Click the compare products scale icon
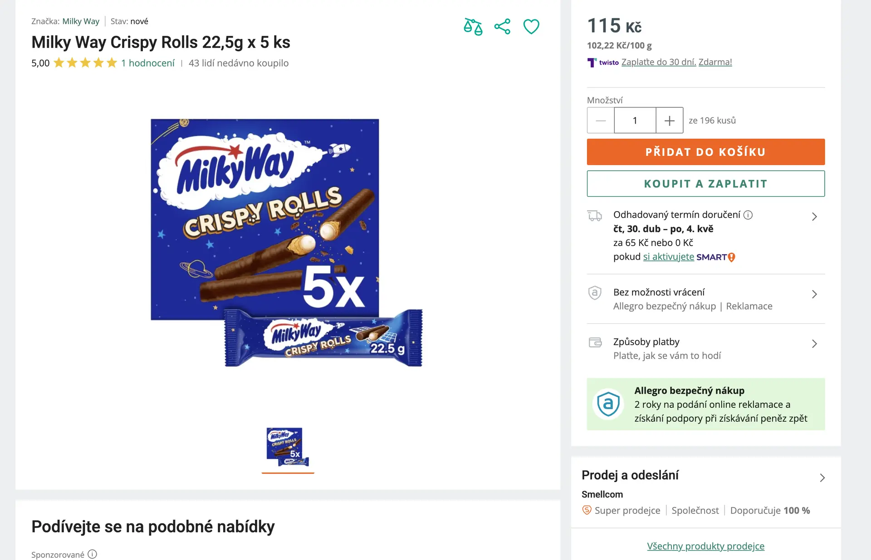The width and height of the screenshot is (871, 560). [473, 27]
